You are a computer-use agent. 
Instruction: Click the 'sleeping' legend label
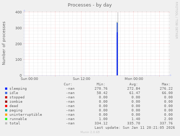[18, 89]
